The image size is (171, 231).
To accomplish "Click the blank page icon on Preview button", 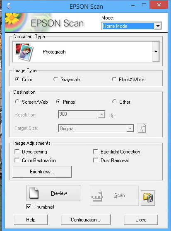I will click(x=34, y=193).
